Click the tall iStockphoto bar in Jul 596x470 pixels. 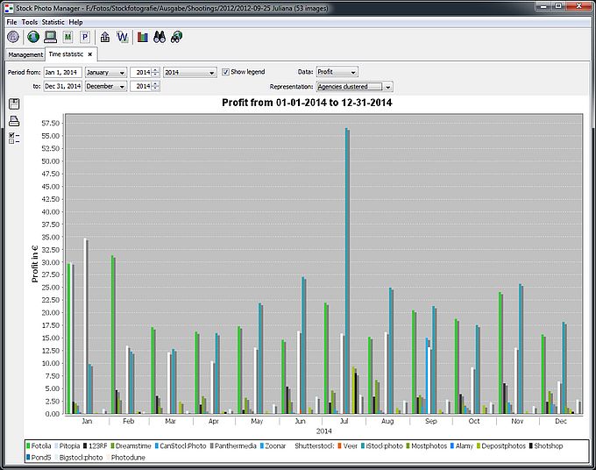(347, 271)
